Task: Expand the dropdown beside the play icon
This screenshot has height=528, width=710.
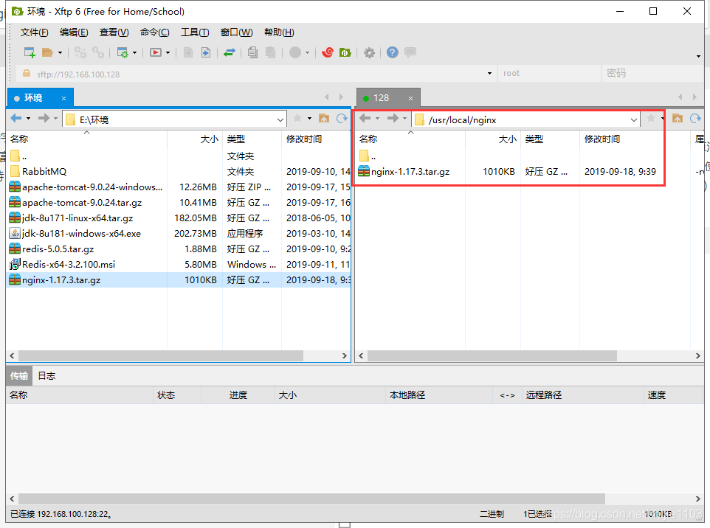Action: coord(168,53)
